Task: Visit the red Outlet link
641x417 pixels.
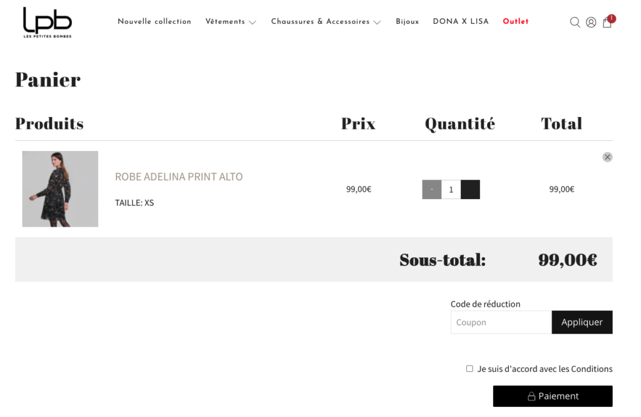Action: pos(516,21)
